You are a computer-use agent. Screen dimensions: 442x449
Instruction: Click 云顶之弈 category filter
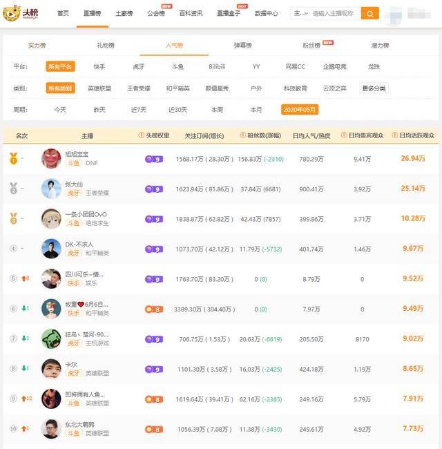coord(335,88)
